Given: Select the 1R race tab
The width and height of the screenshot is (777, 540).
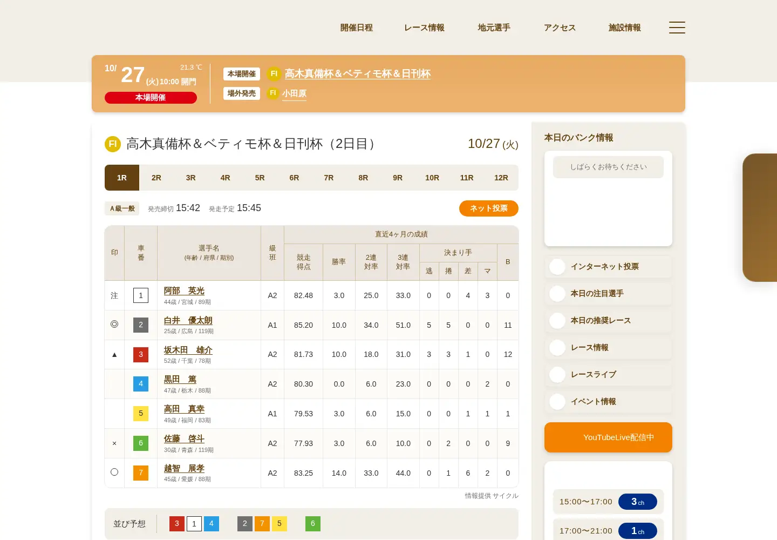Looking at the screenshot, I should coord(122,178).
